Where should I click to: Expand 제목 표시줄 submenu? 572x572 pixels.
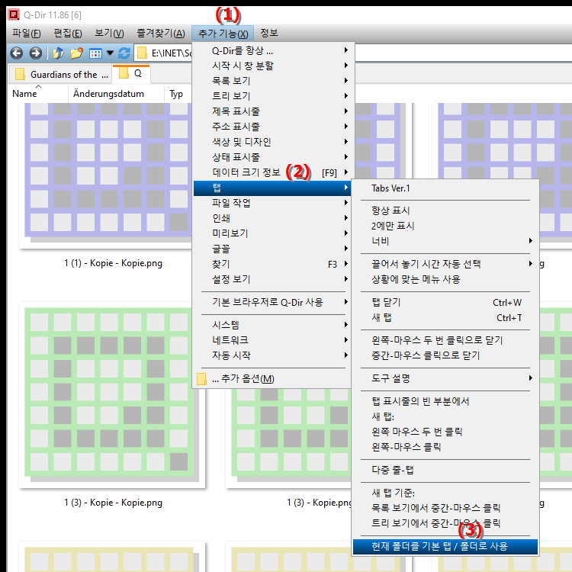pos(272,111)
